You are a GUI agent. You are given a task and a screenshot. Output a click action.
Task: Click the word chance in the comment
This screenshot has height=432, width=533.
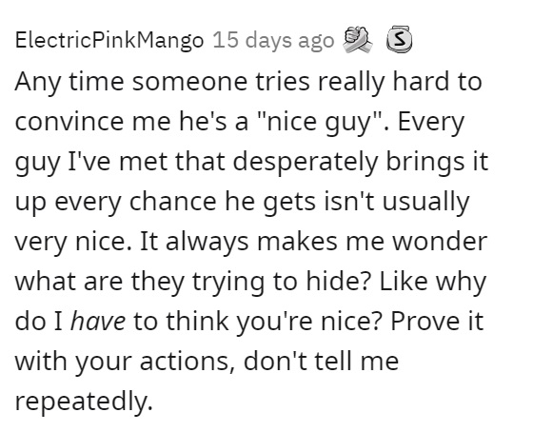pos(172,202)
